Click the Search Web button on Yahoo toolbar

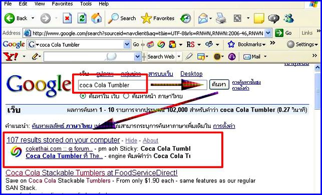point(161,56)
